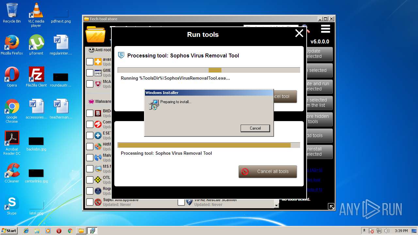Open Mozilla Firefox desktop shortcut
The image size is (418, 235).
(12, 45)
